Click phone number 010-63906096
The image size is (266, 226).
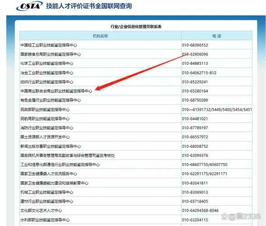click(195, 54)
